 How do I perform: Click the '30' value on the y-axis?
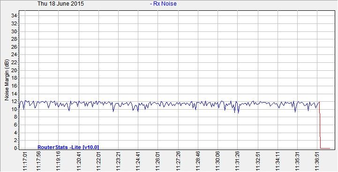15,31
